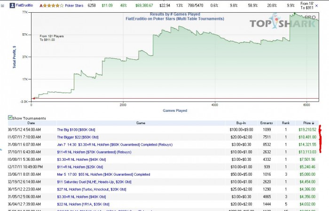Screen dimensions: 329x211
Task: Click the green peak marker on the profit graph
Action: (295, 14)
